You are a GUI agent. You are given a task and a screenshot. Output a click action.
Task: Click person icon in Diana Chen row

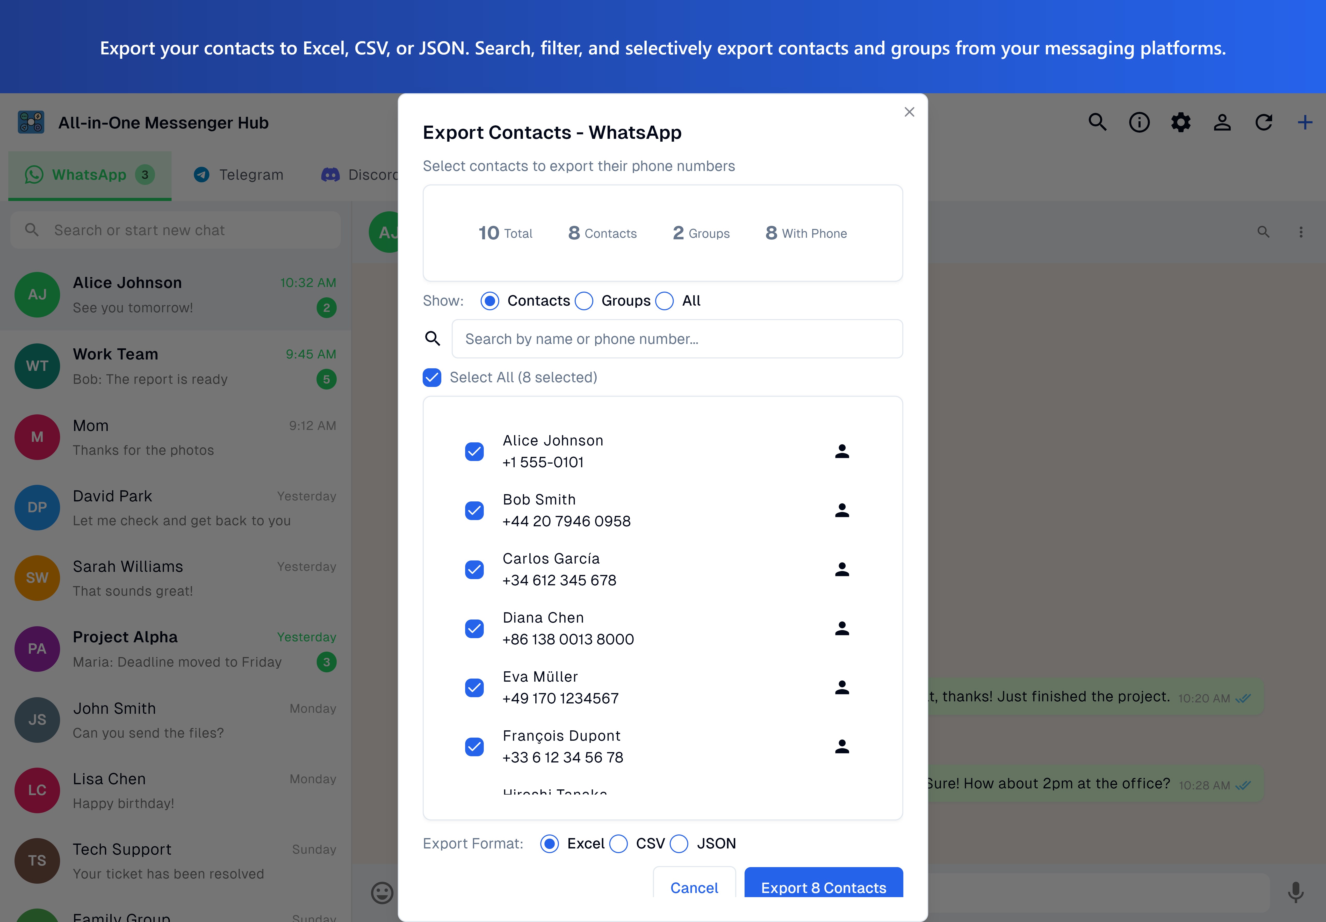coord(842,629)
